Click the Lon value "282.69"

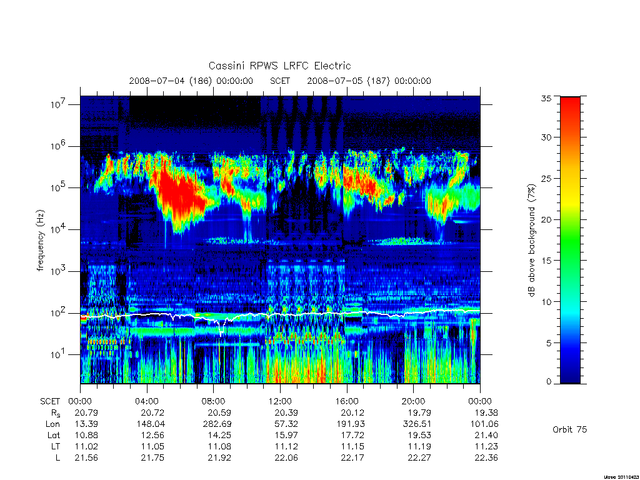217,424
